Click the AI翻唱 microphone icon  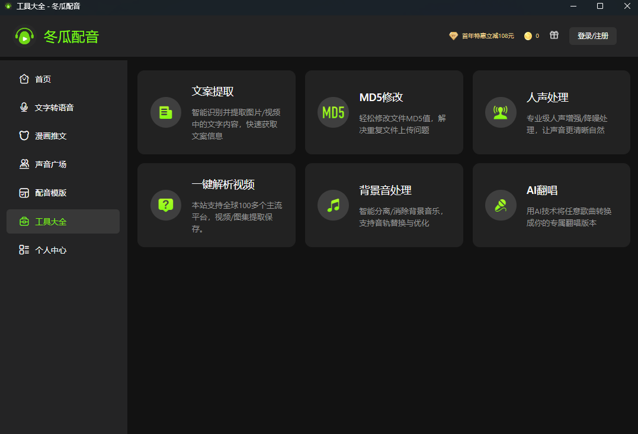[x=501, y=205]
